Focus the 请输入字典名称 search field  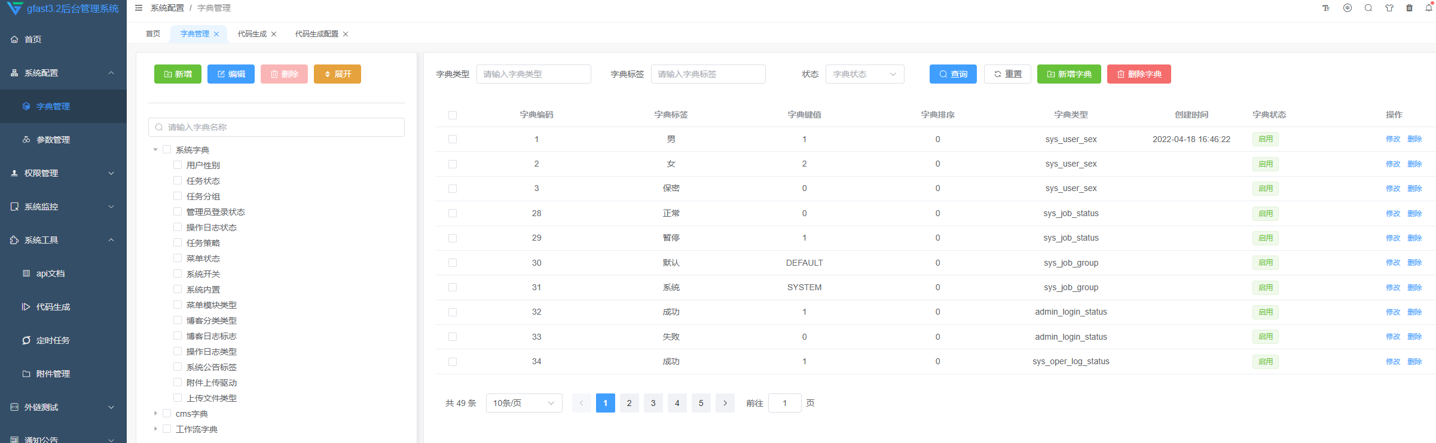tap(276, 127)
